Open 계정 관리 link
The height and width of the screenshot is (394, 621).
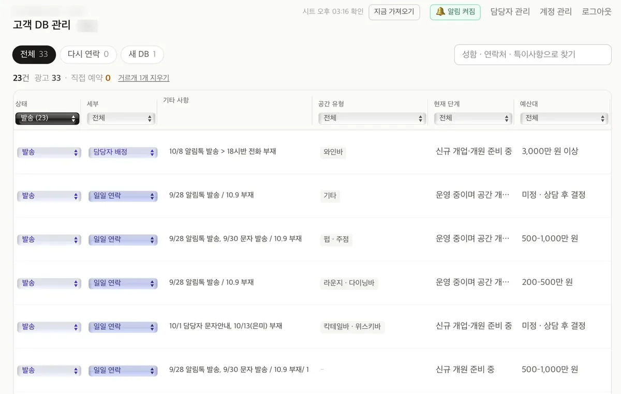click(x=556, y=12)
